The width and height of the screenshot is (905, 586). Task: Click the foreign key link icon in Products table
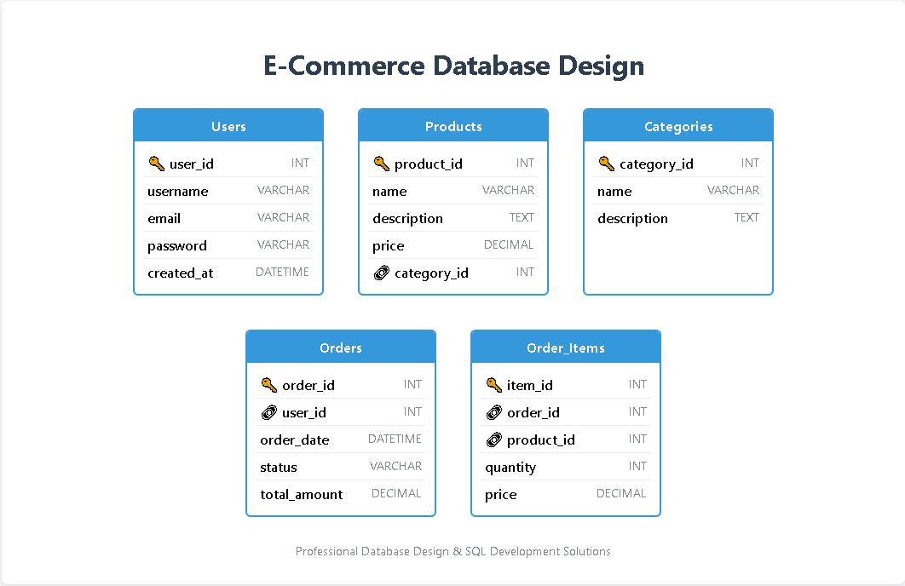pyautogui.click(x=381, y=273)
